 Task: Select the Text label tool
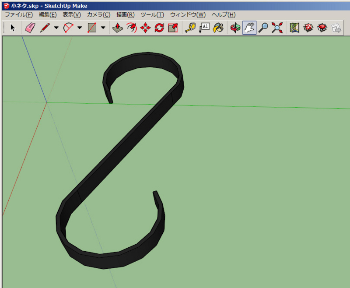[204, 28]
